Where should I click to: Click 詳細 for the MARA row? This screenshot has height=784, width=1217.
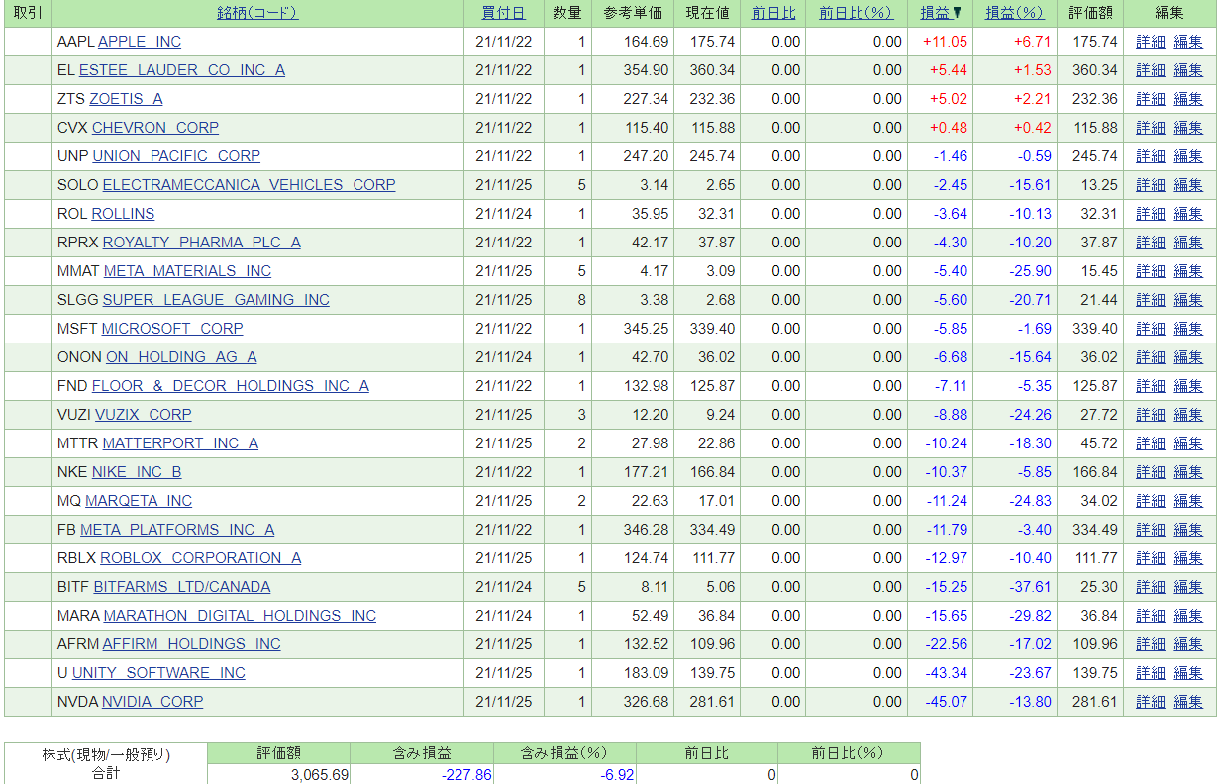click(1151, 616)
